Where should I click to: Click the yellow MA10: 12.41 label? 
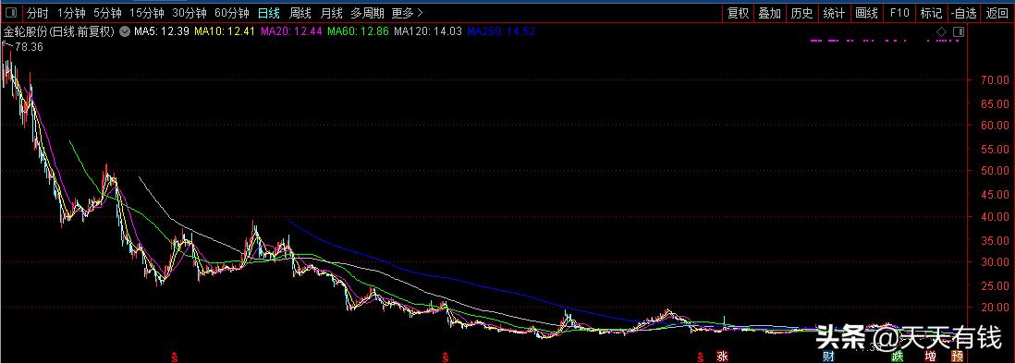[x=224, y=31]
